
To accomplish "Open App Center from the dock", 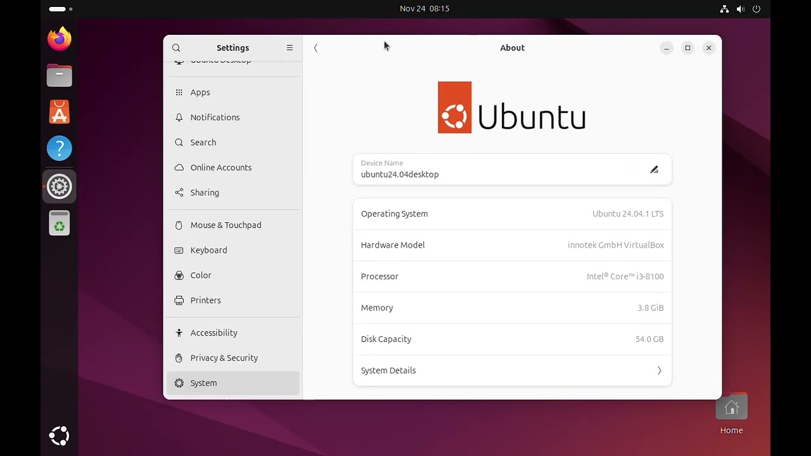I will [60, 112].
